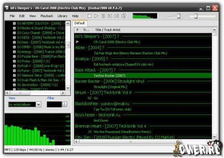This screenshot has width=224, height=158.
Task: Expand DJ ARTEMY ZOLOTOV tree node
Action: click(14, 24)
